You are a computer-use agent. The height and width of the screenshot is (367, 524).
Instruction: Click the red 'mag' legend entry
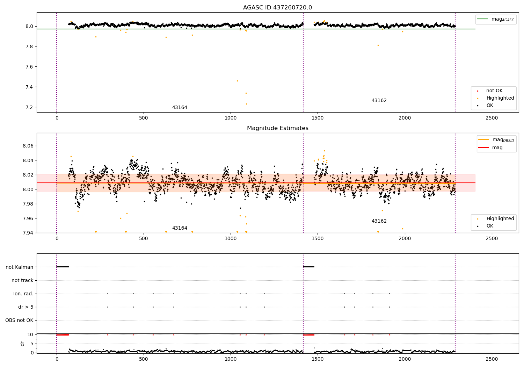pyautogui.click(x=491, y=147)
